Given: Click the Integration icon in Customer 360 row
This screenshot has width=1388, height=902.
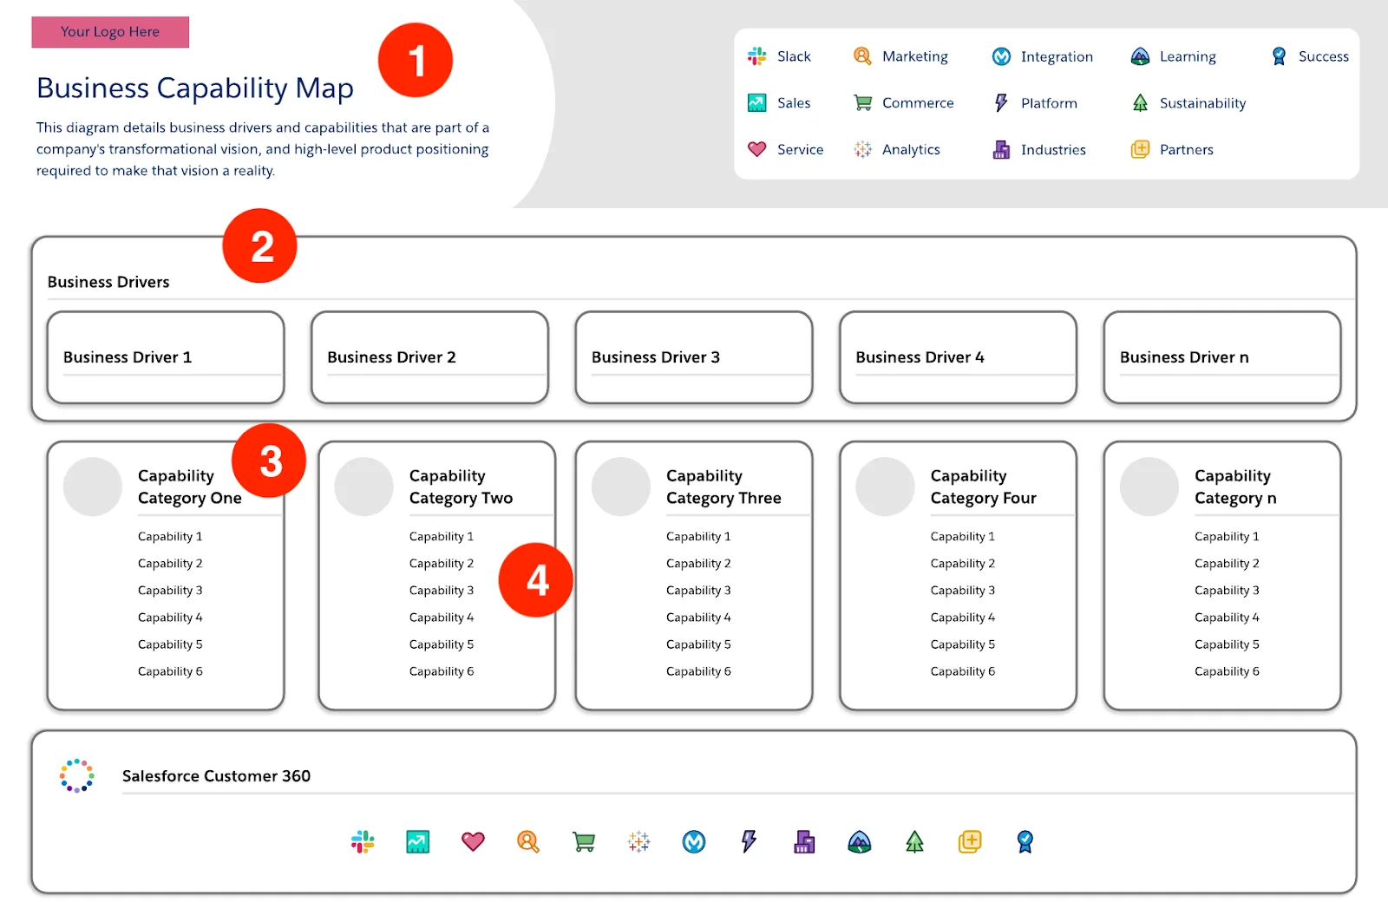Looking at the screenshot, I should click(x=694, y=841).
